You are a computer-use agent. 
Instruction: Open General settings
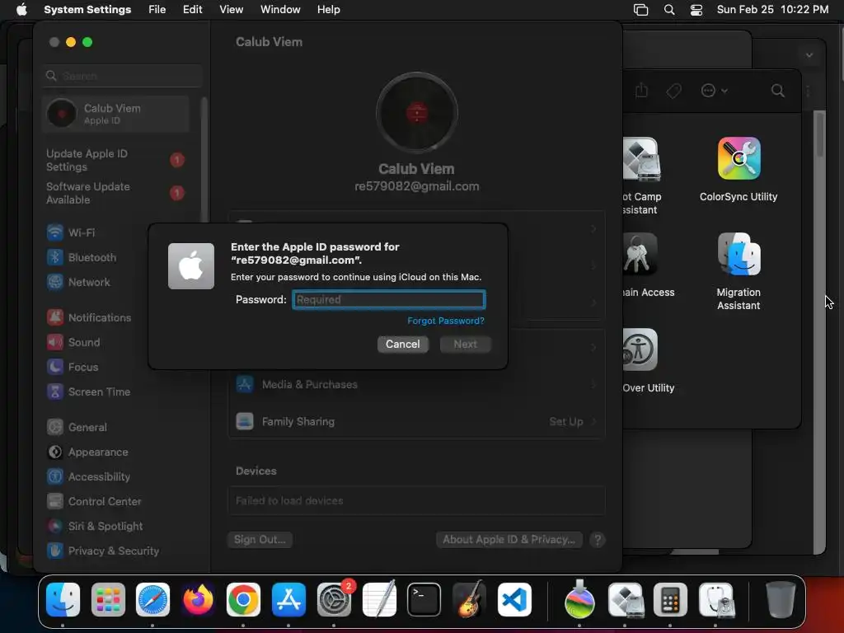(77, 428)
